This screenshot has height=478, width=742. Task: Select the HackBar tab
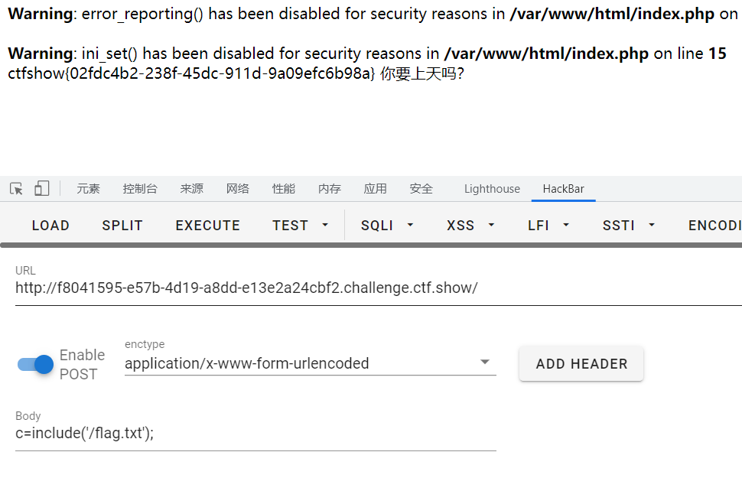563,189
